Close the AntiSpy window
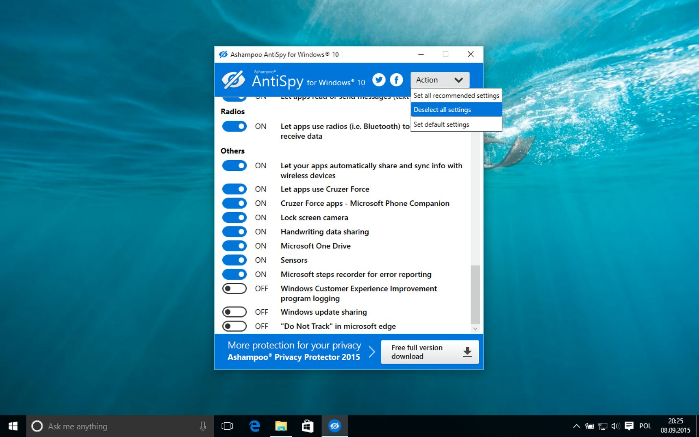Screen dimensions: 699x437 471,54
